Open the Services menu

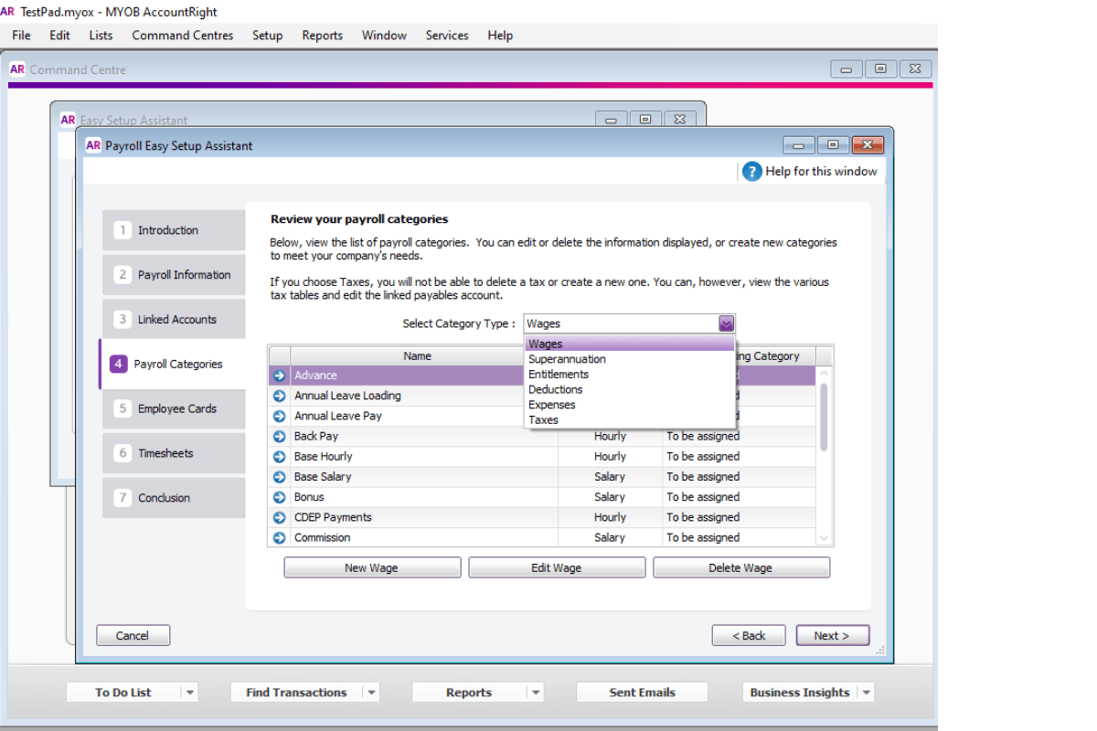446,36
